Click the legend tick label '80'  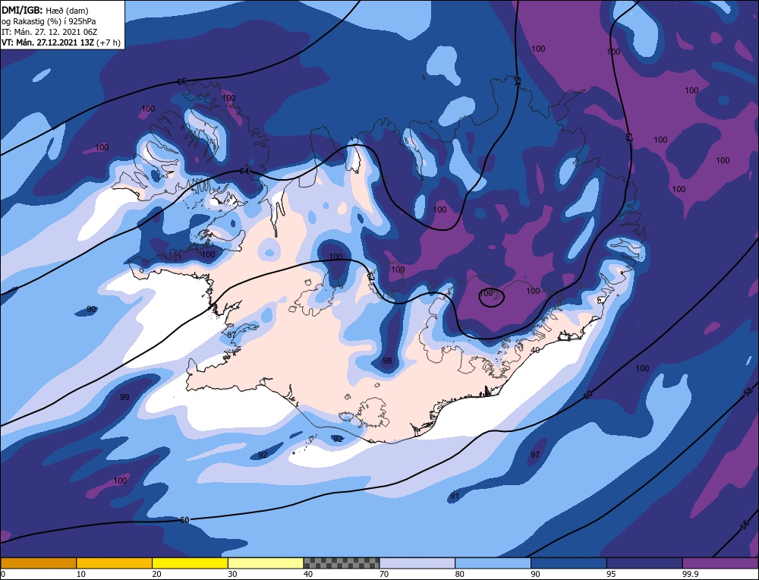coord(459,574)
